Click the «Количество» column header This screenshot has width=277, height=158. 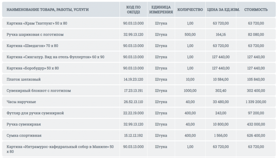point(190,9)
